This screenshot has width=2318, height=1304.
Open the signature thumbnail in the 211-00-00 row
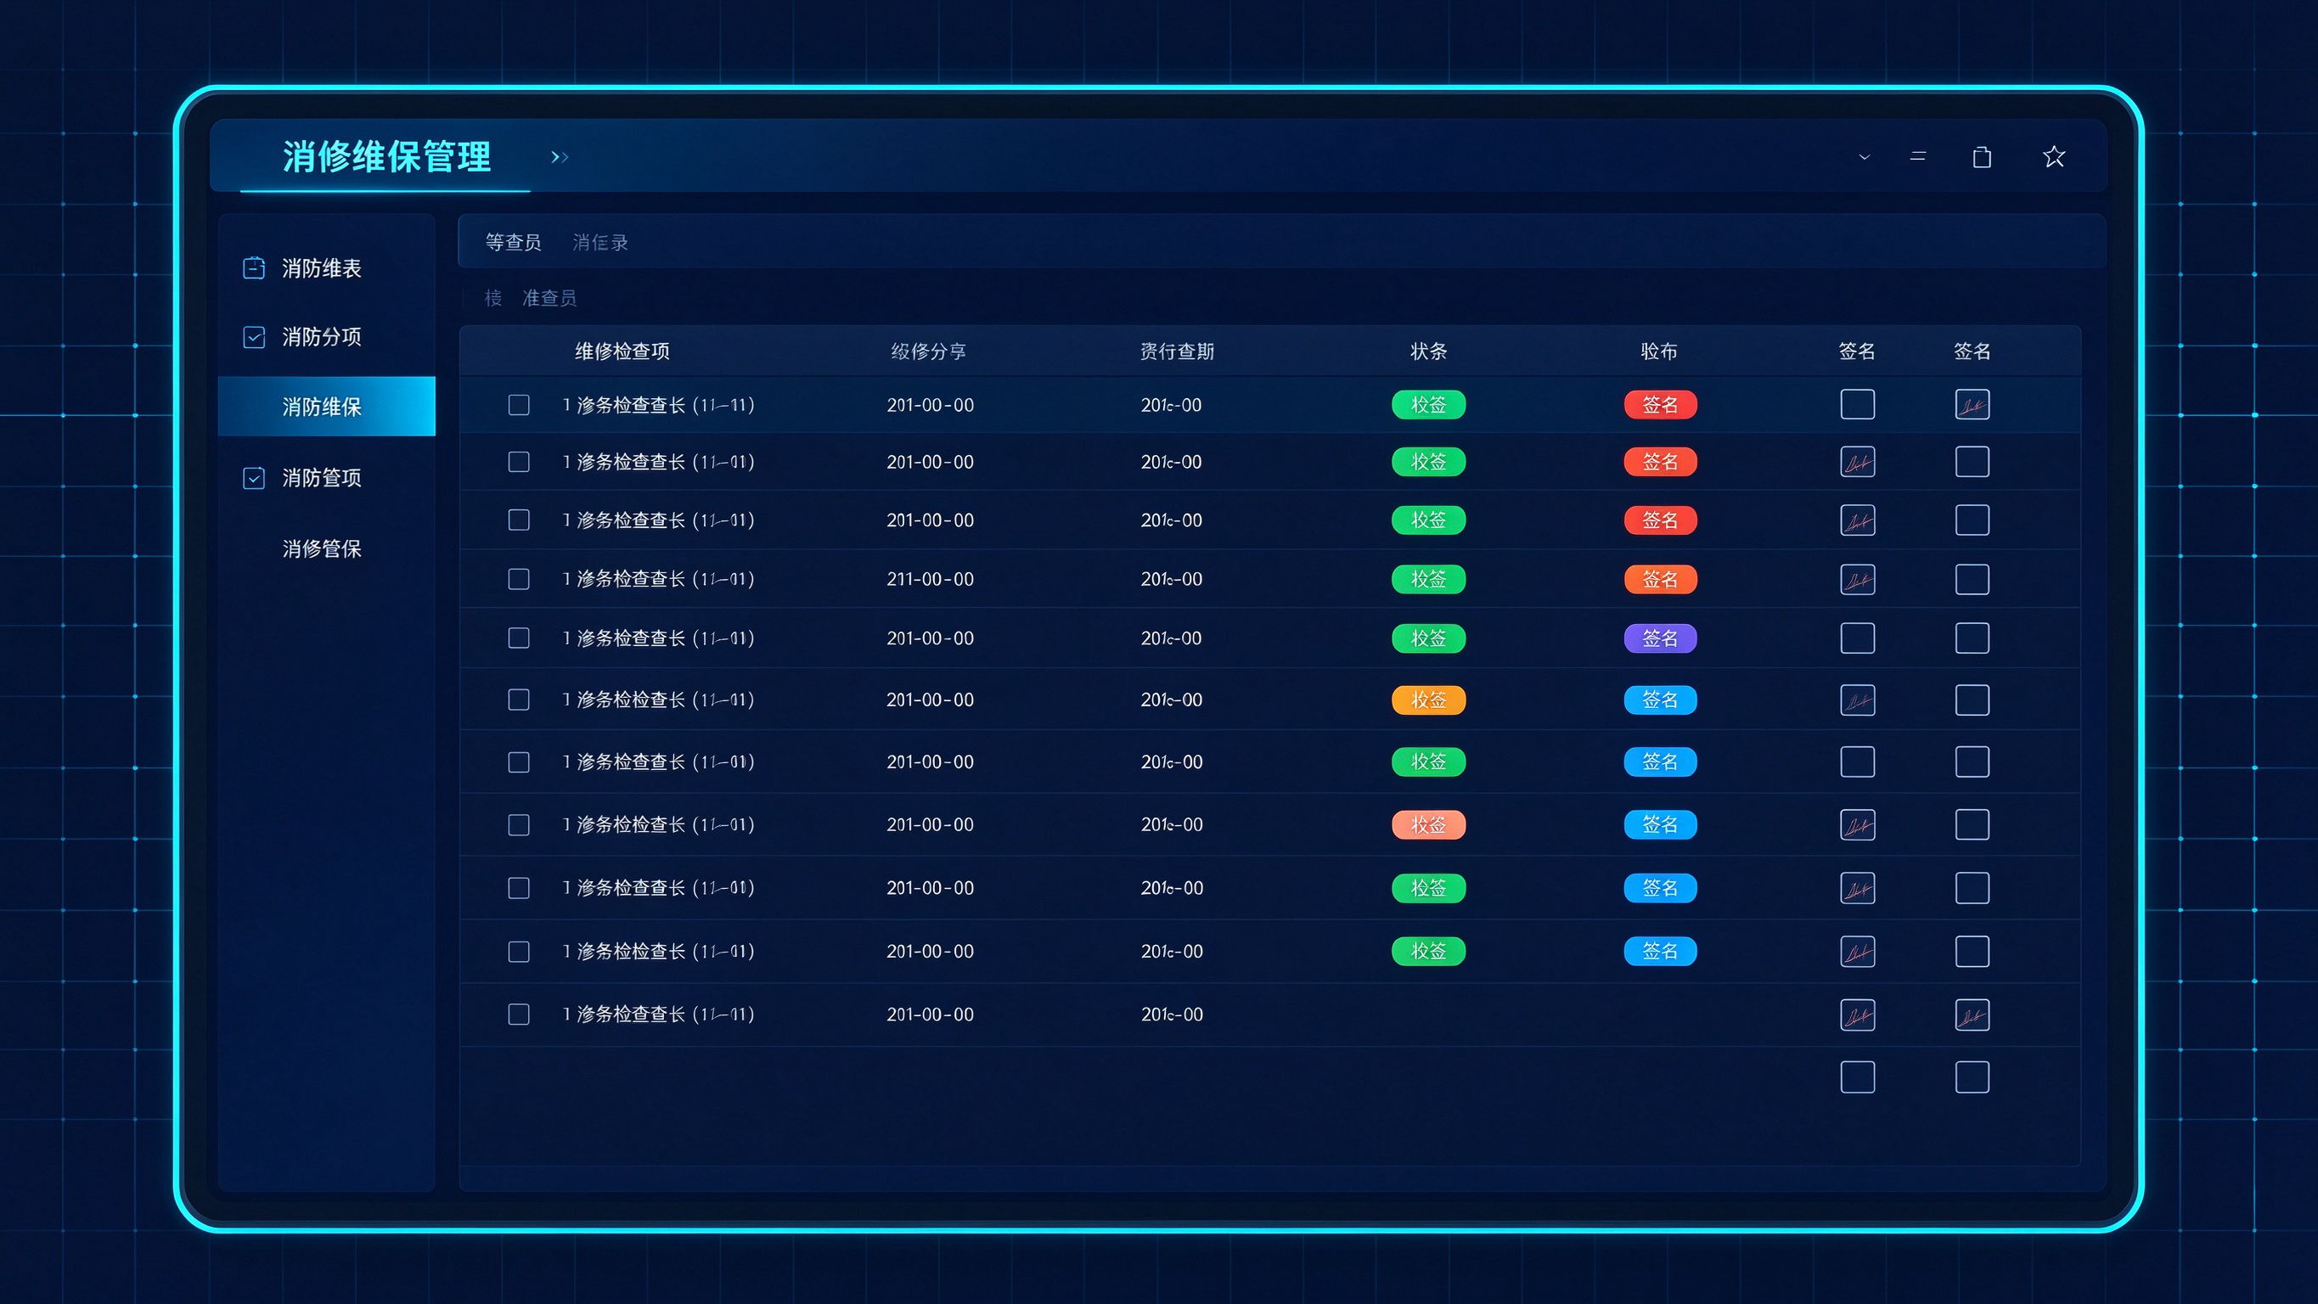1857,580
